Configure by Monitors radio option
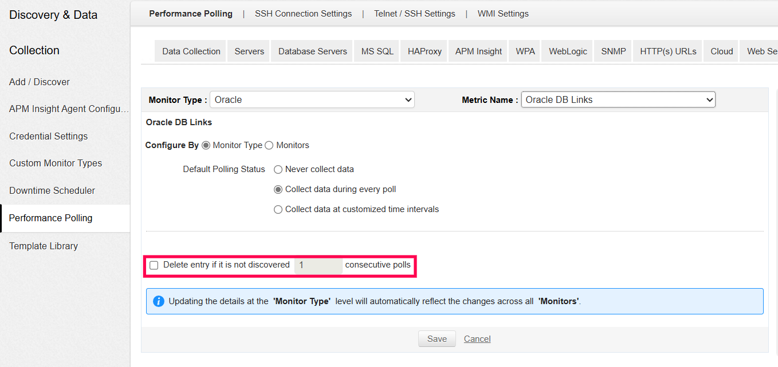 pyautogui.click(x=269, y=145)
